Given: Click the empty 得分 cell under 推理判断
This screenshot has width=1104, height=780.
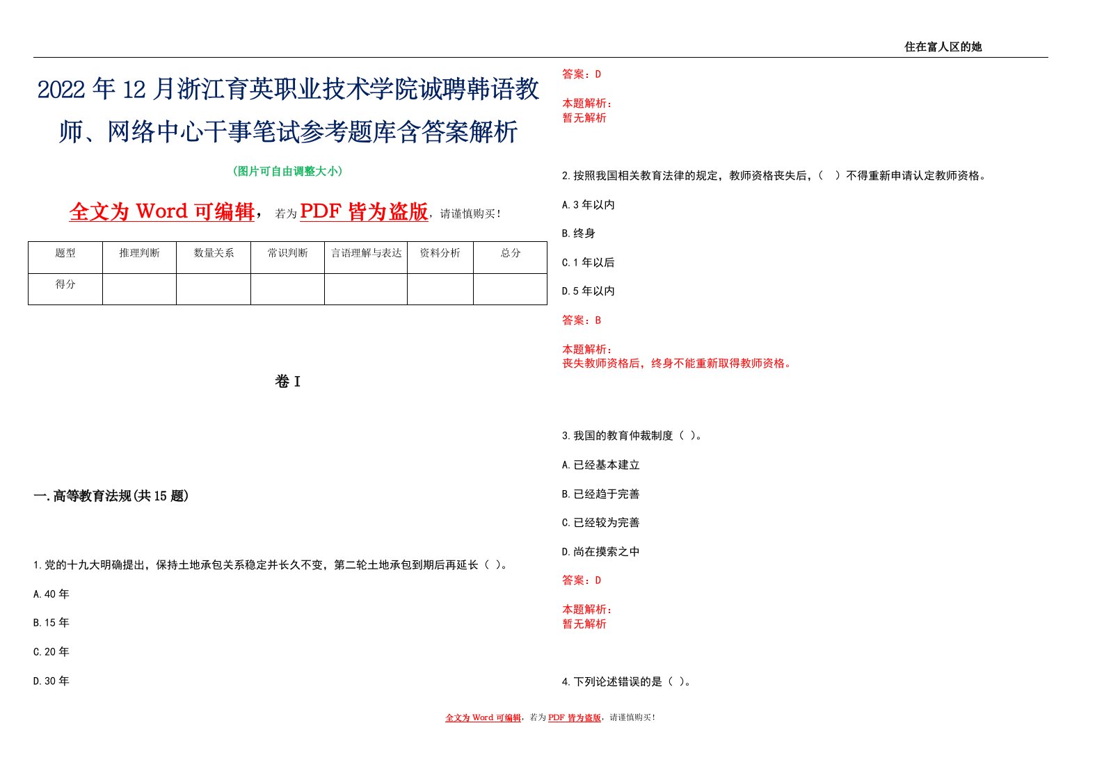Looking at the screenshot, I should click(x=139, y=289).
